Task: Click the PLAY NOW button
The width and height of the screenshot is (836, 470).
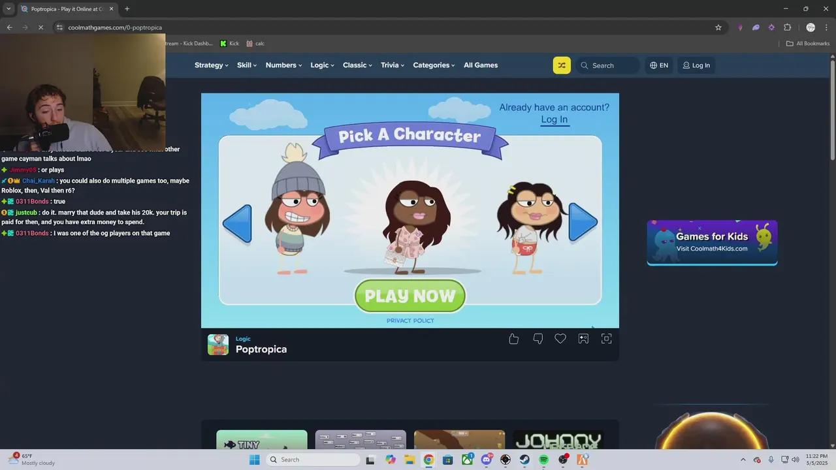Action: pyautogui.click(x=410, y=296)
